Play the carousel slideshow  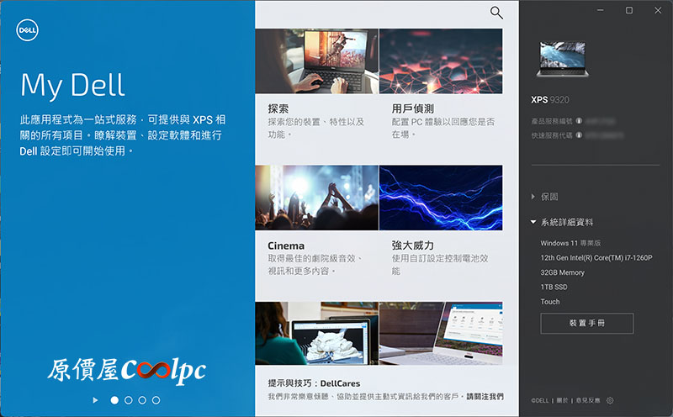coord(95,400)
